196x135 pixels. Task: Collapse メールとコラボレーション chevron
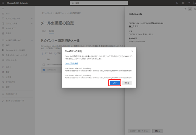point(32,40)
